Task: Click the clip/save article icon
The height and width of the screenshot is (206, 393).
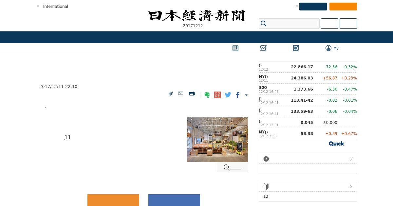Action: point(171,94)
